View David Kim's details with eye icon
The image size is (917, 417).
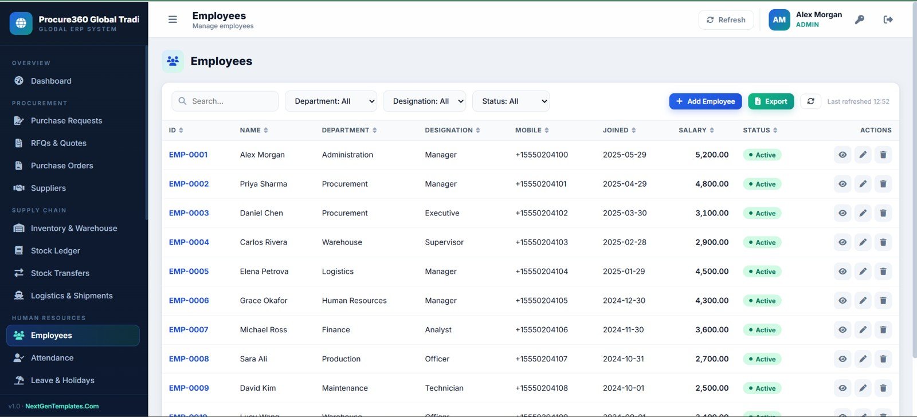pos(842,388)
